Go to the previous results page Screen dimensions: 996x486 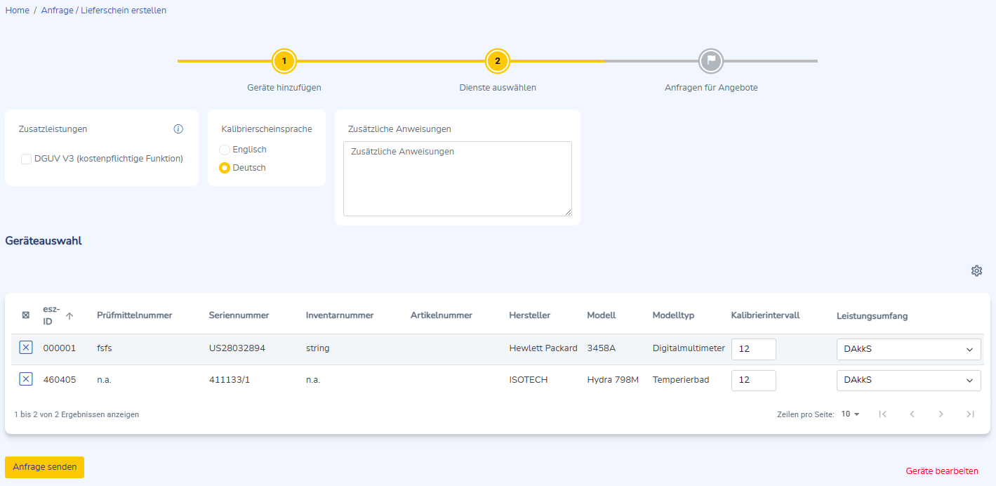coord(912,414)
